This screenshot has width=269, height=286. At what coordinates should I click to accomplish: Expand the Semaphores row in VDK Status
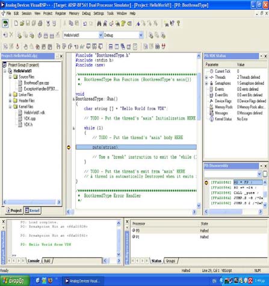[206, 83]
